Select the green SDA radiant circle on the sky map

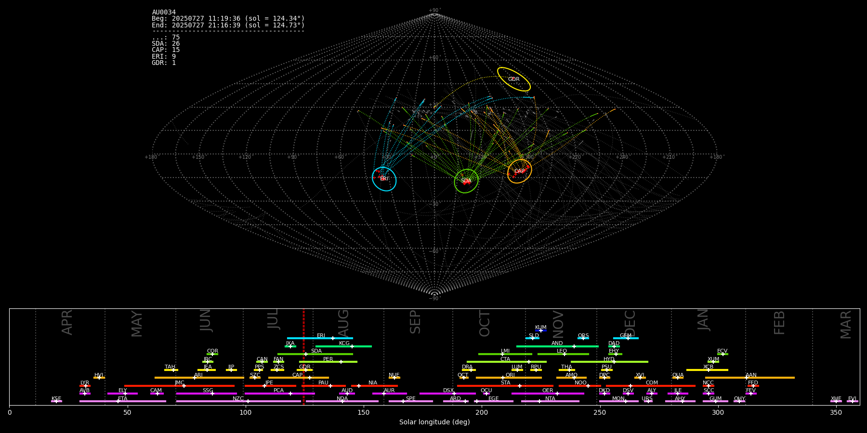tap(466, 181)
